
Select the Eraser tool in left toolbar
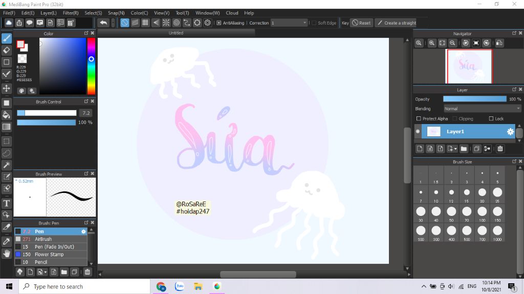point(6,51)
